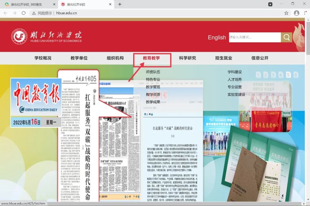Open the 招生就业 menu

[224, 58]
